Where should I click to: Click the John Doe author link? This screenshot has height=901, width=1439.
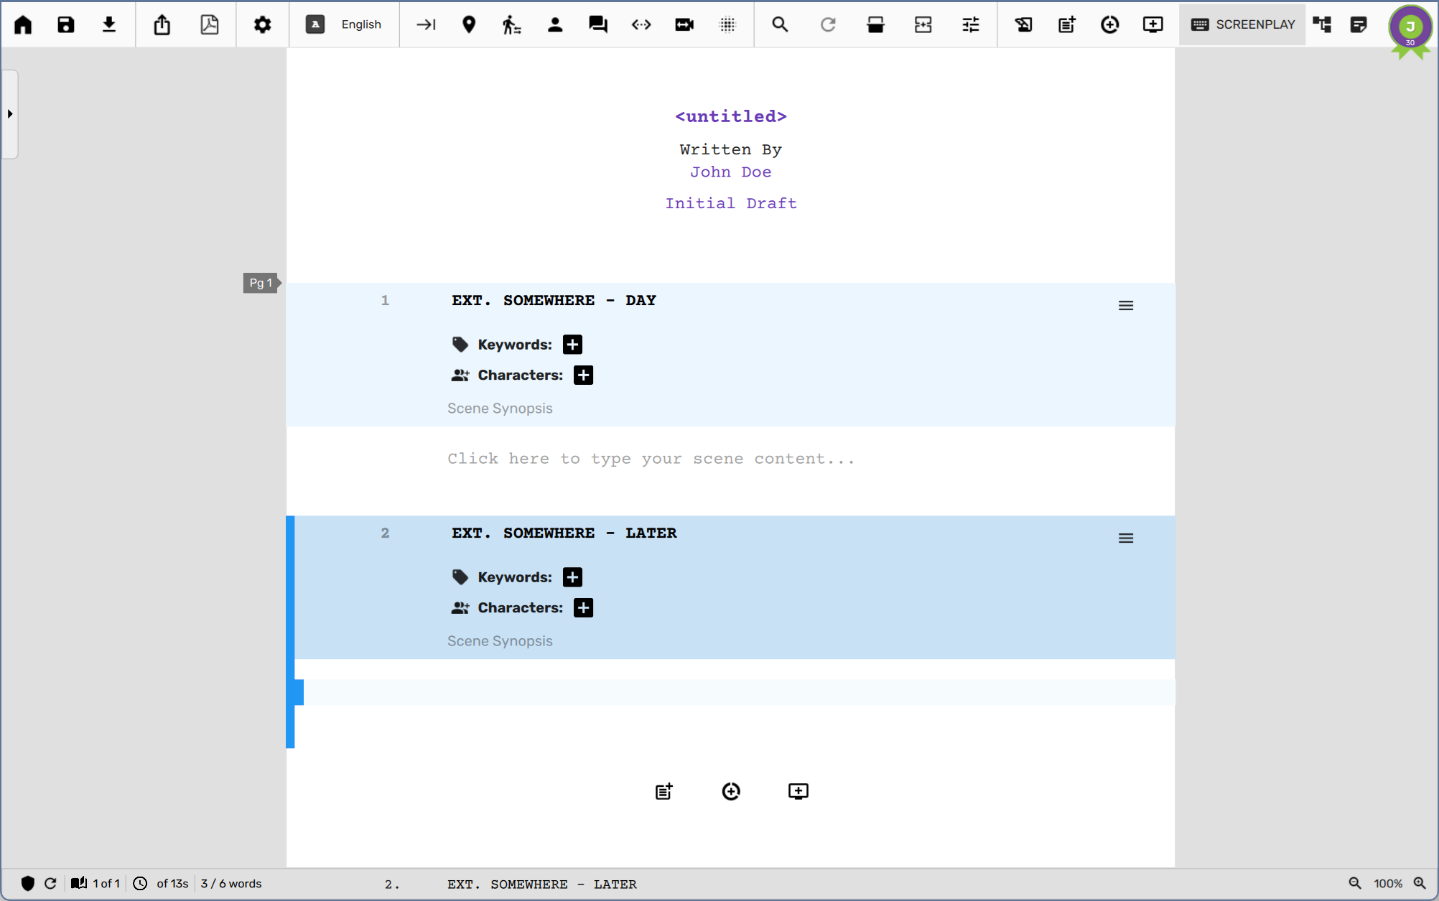click(730, 172)
